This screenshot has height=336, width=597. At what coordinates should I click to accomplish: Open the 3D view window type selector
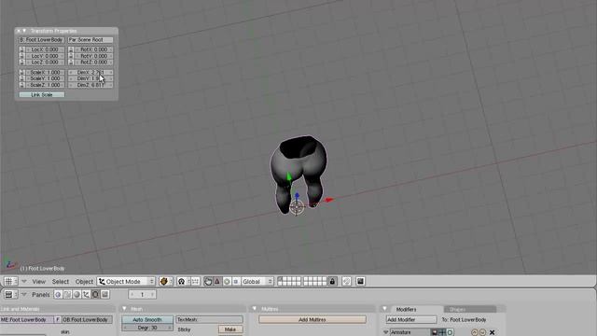[x=10, y=282]
